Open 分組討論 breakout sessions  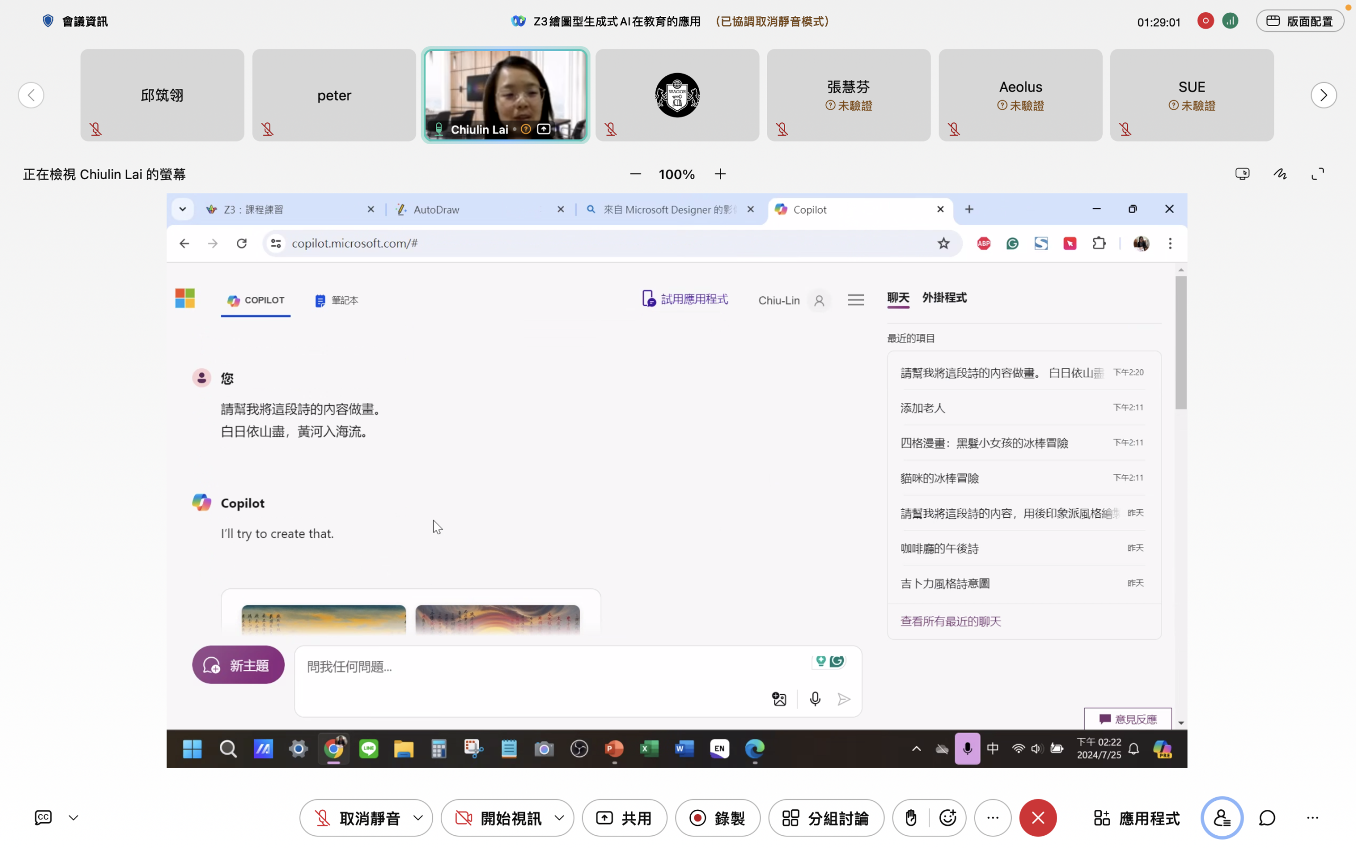pyautogui.click(x=826, y=818)
